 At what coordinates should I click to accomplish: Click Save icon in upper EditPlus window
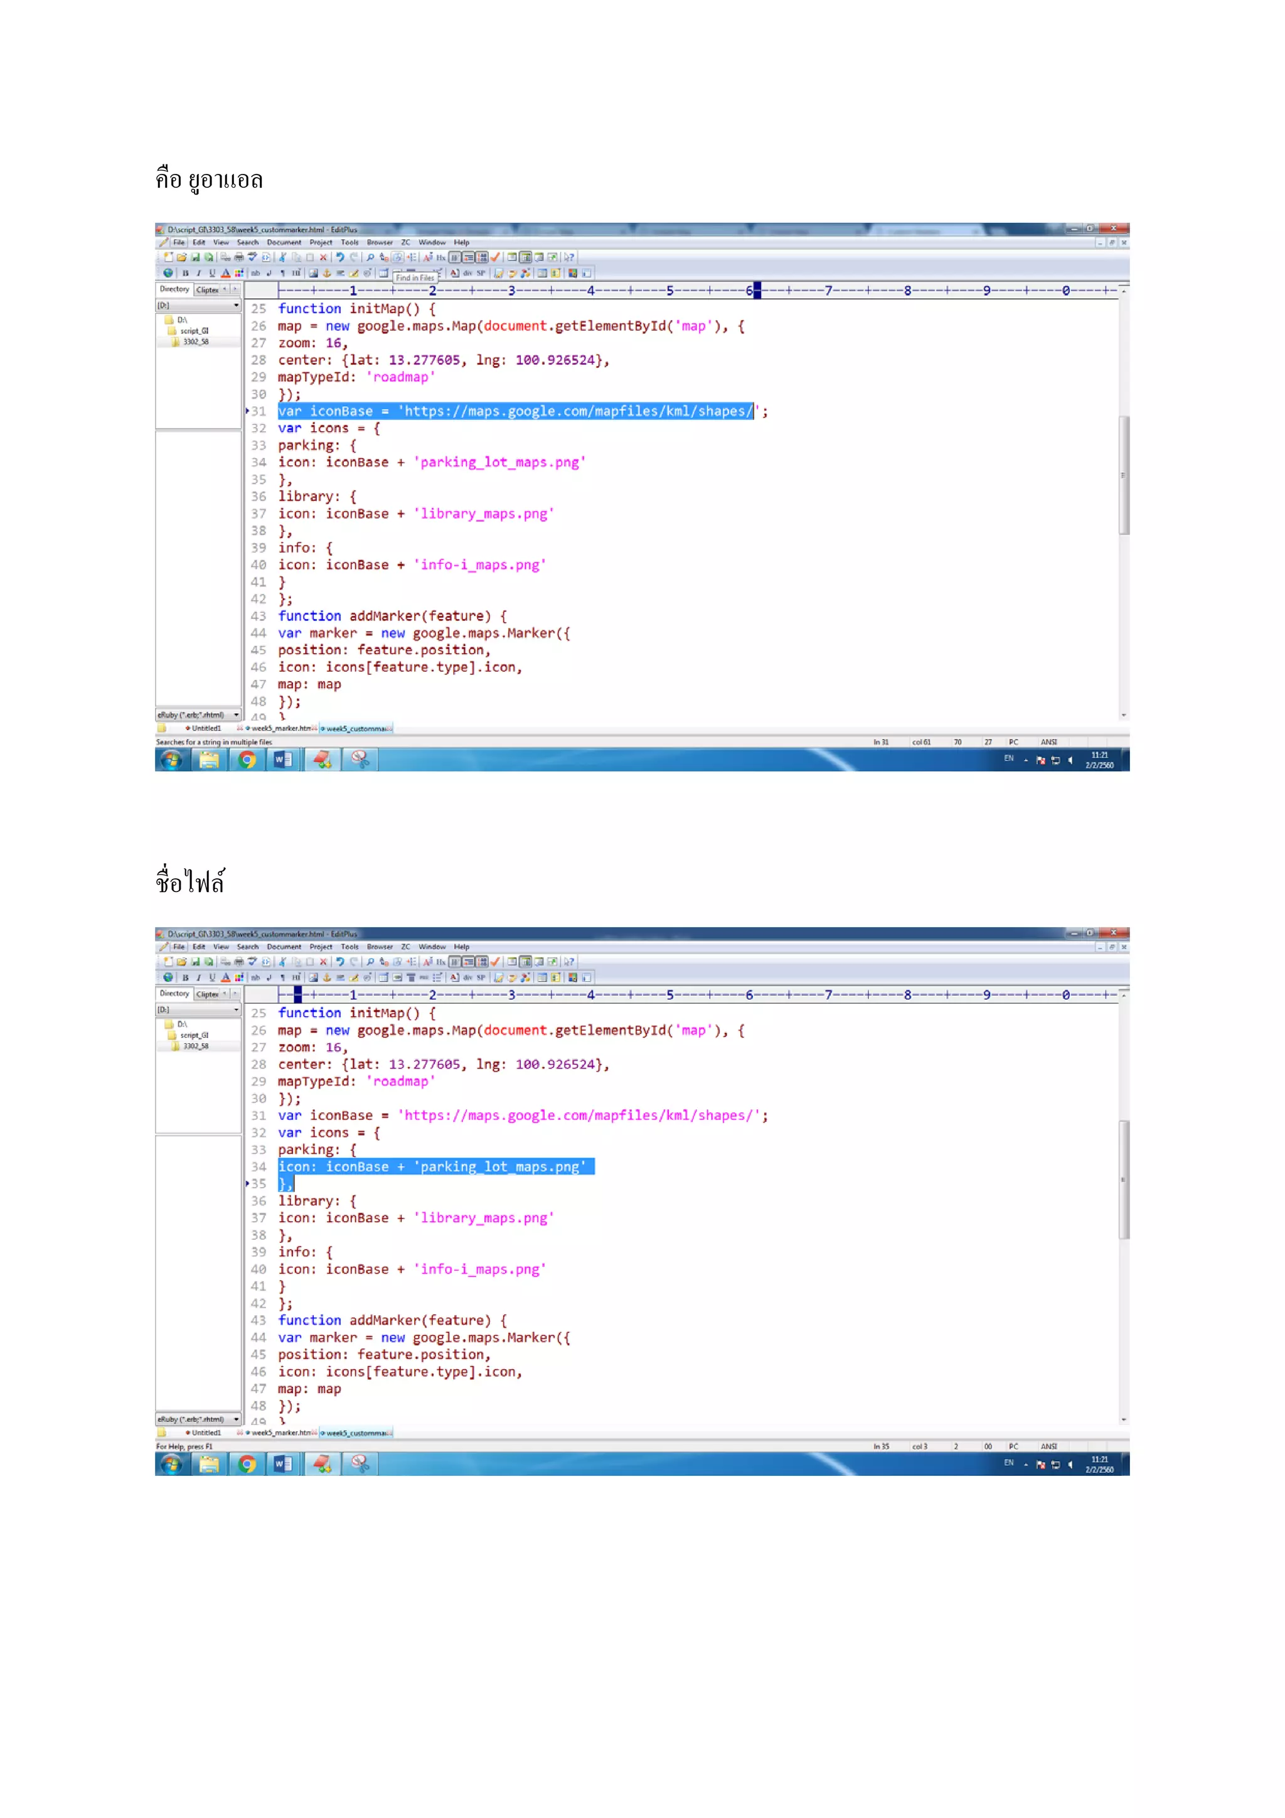pyautogui.click(x=195, y=257)
